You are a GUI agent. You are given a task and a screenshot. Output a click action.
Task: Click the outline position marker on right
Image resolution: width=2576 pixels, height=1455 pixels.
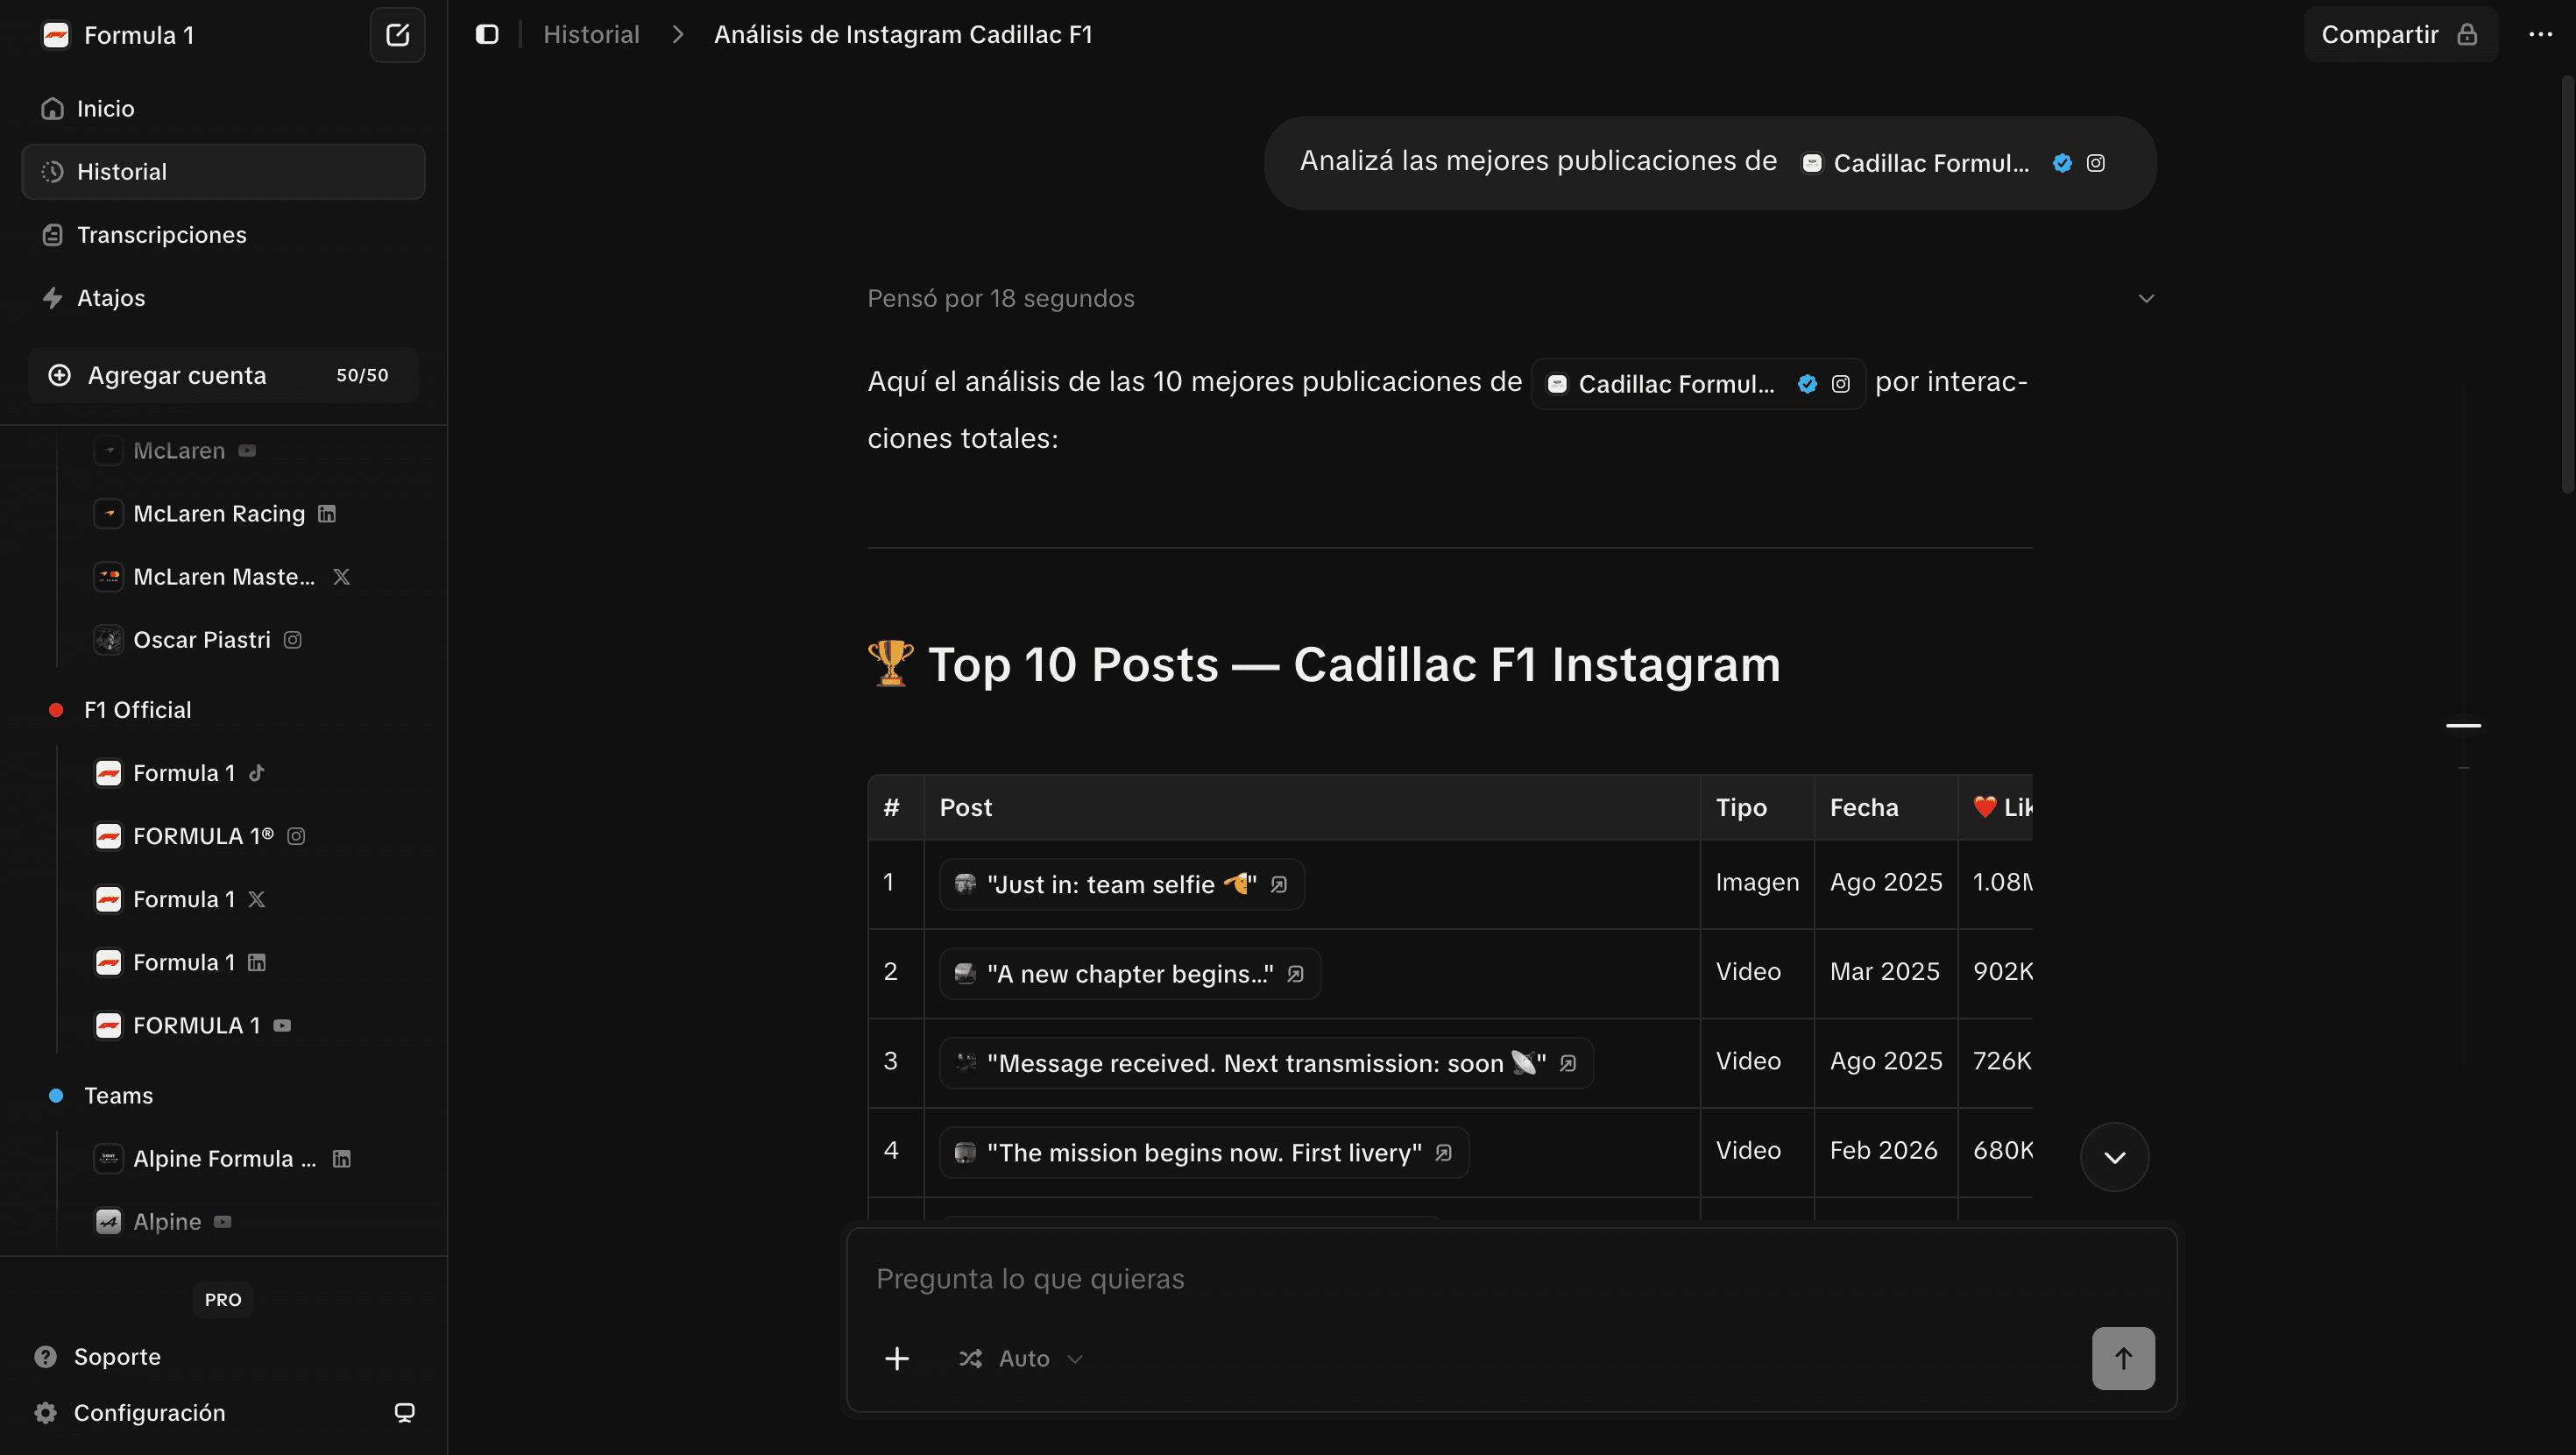[2463, 725]
